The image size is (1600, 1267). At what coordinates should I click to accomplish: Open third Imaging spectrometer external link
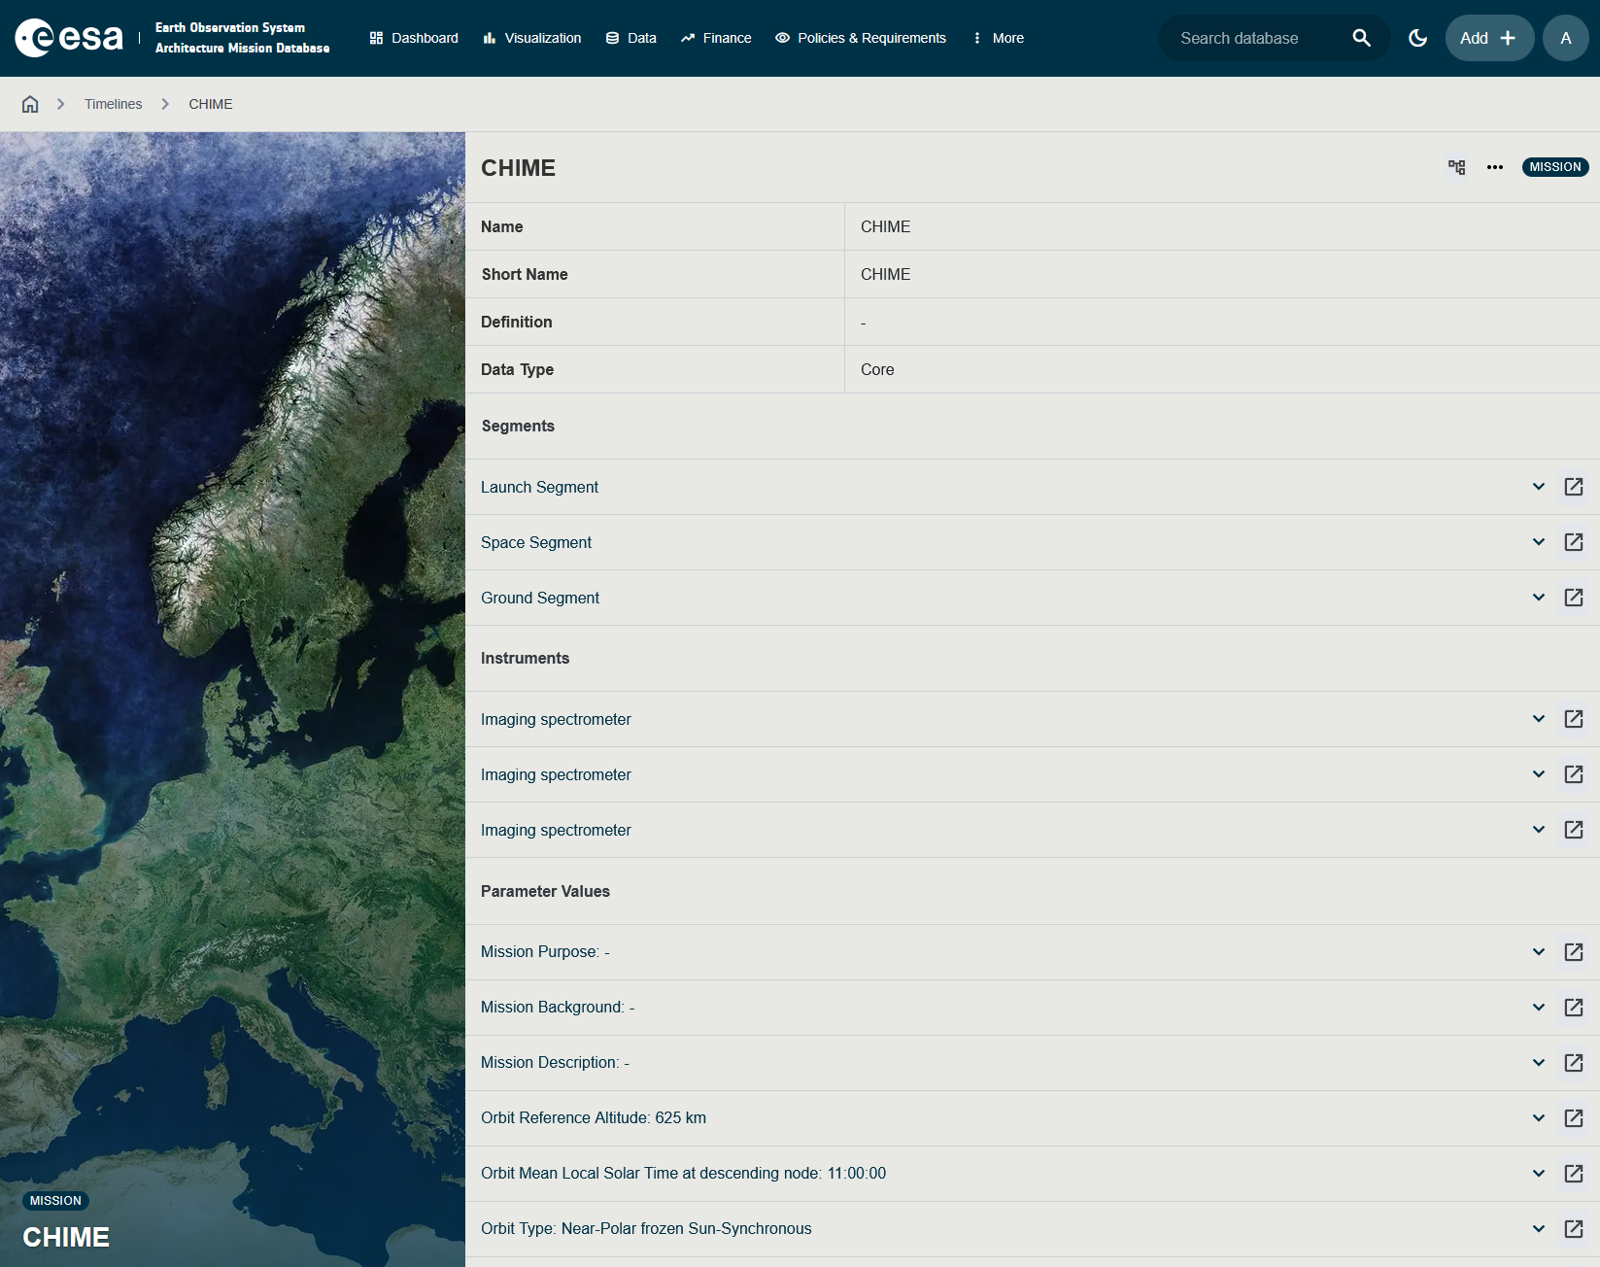click(x=1574, y=830)
